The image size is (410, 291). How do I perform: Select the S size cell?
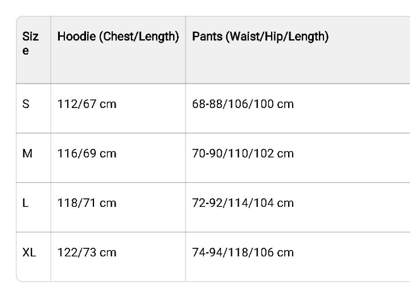click(x=26, y=104)
